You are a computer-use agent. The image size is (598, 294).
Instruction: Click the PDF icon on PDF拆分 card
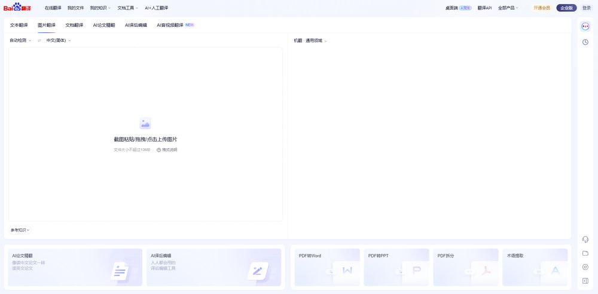[x=486, y=271]
